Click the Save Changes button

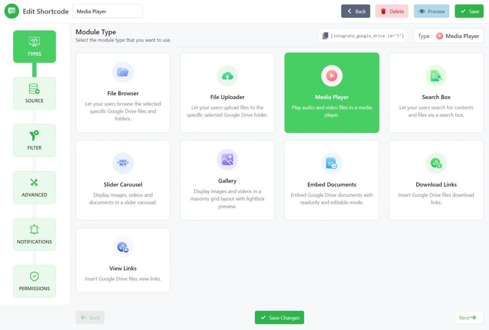(x=279, y=318)
